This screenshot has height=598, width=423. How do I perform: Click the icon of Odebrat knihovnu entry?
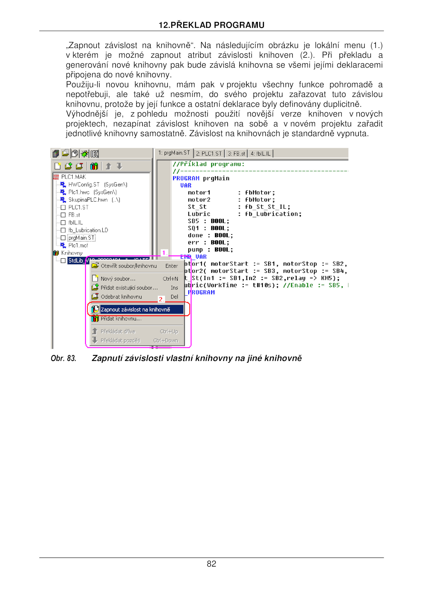95,296
